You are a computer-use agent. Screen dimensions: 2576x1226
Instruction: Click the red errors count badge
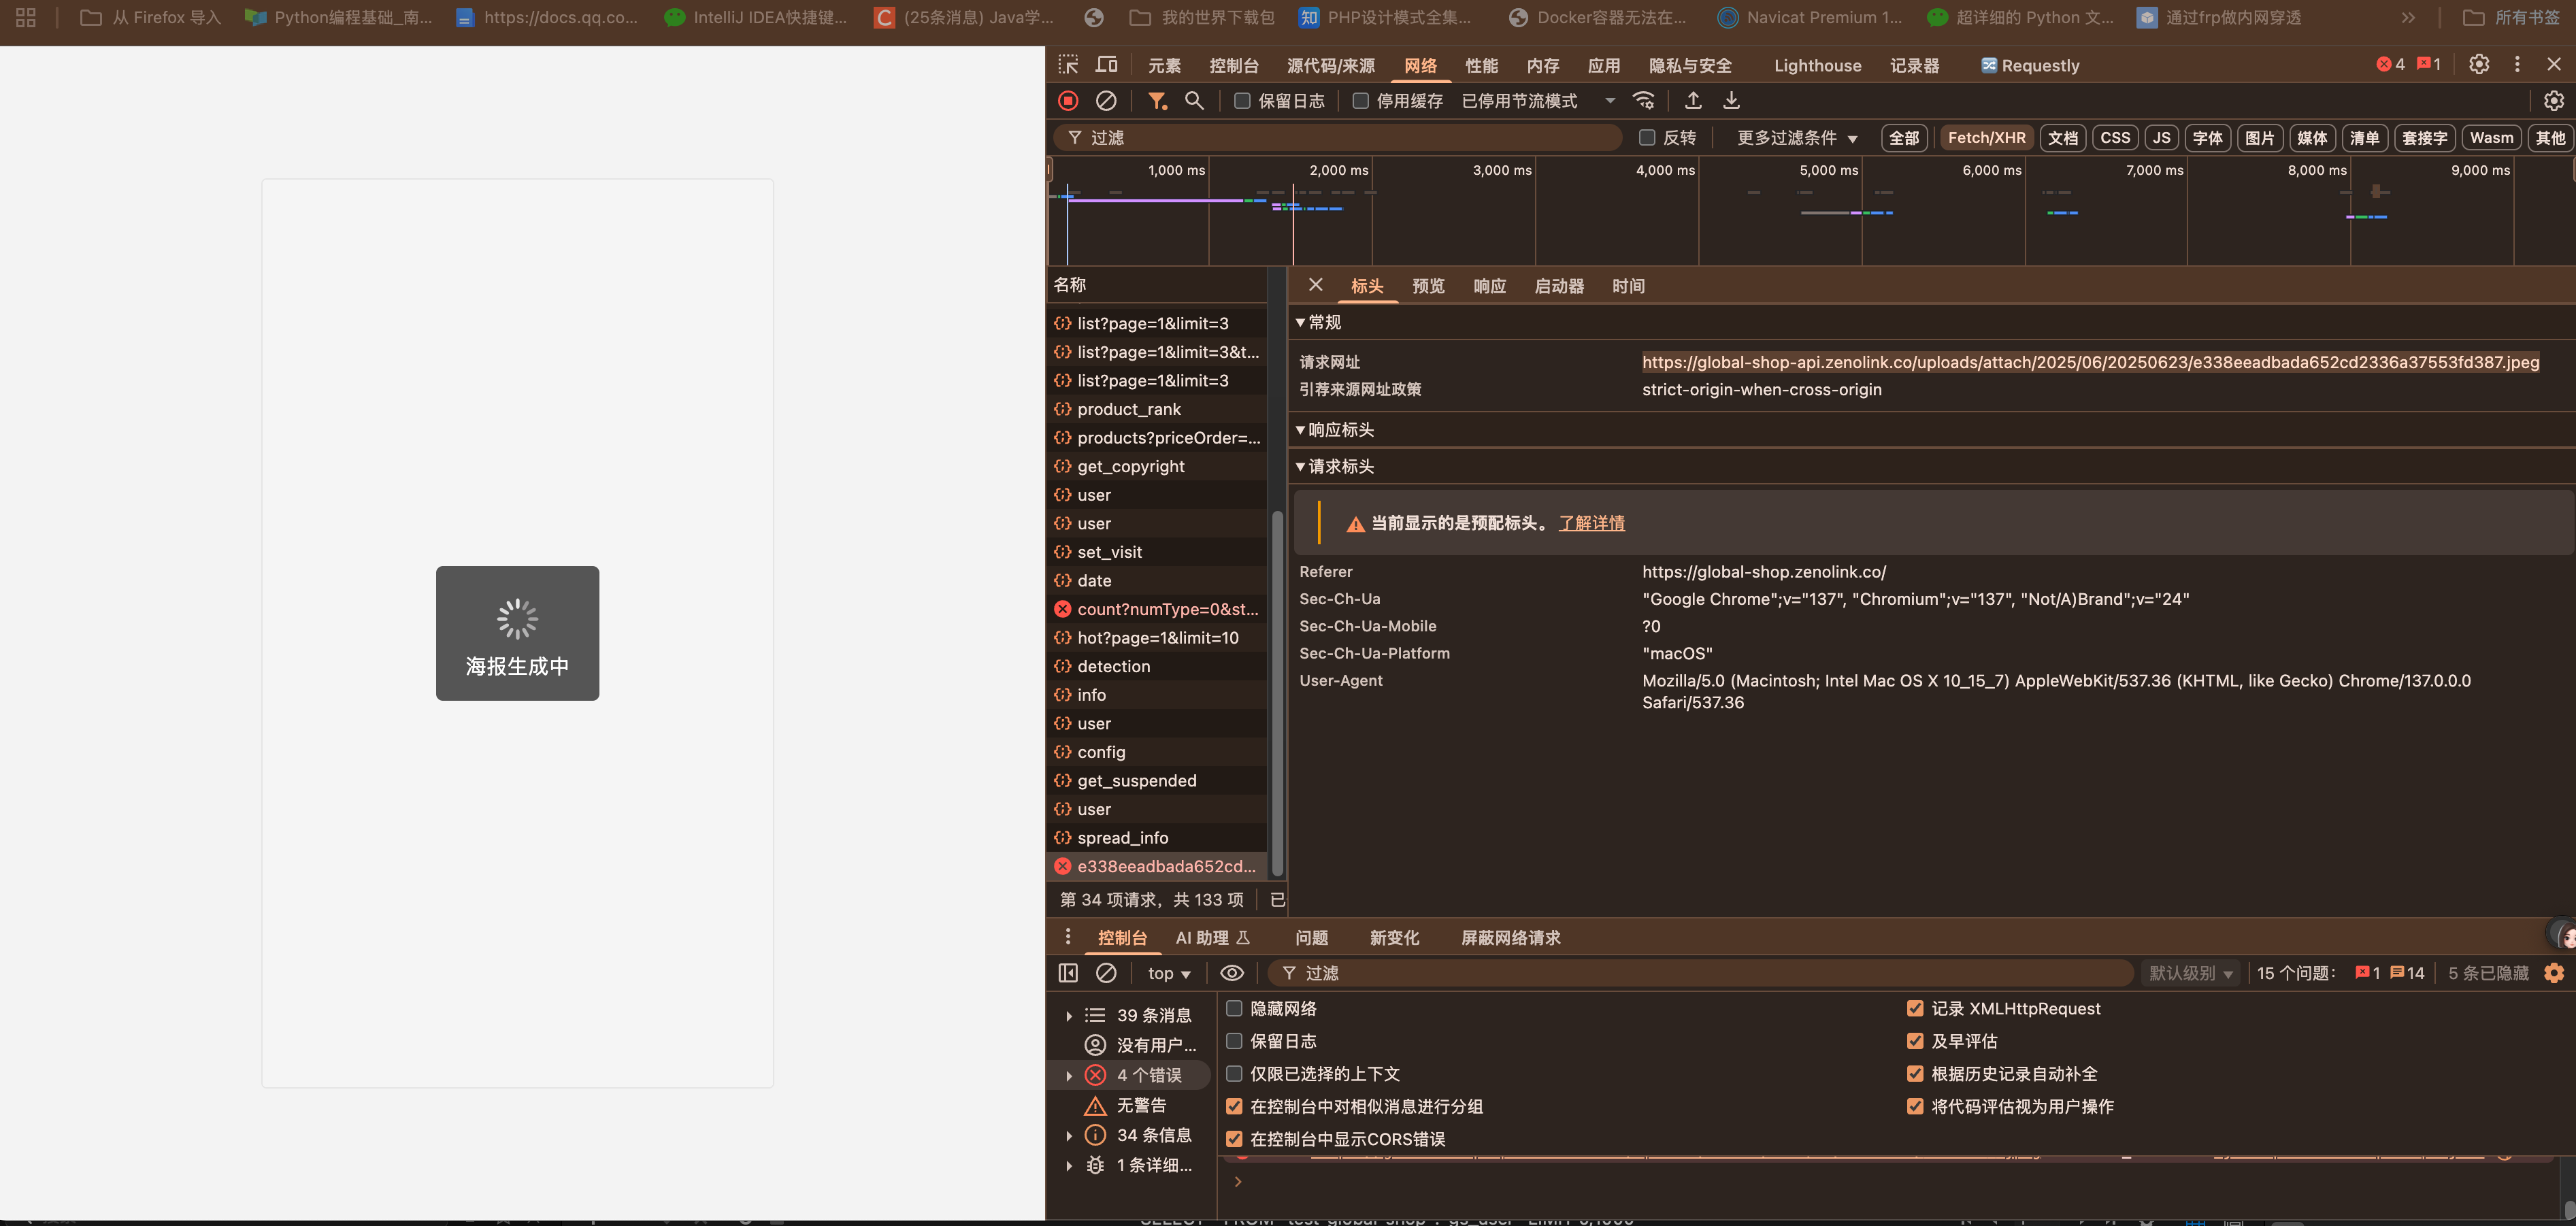pos(2390,65)
